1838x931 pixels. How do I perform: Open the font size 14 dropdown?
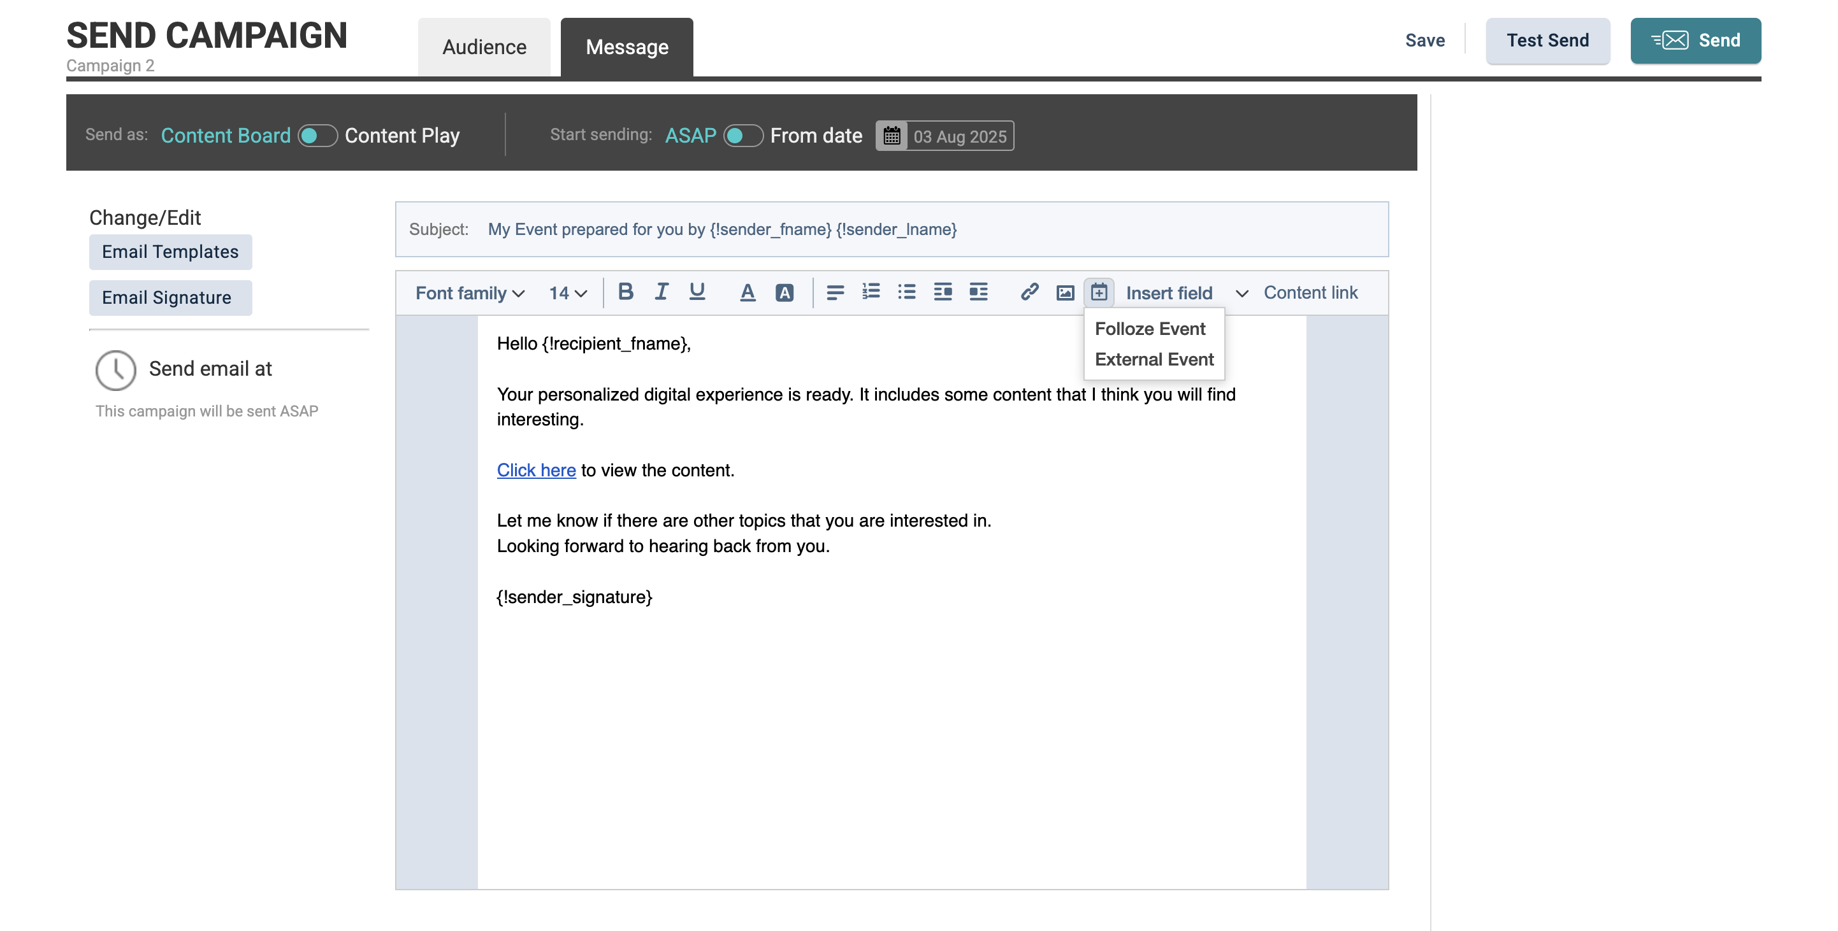tap(567, 293)
